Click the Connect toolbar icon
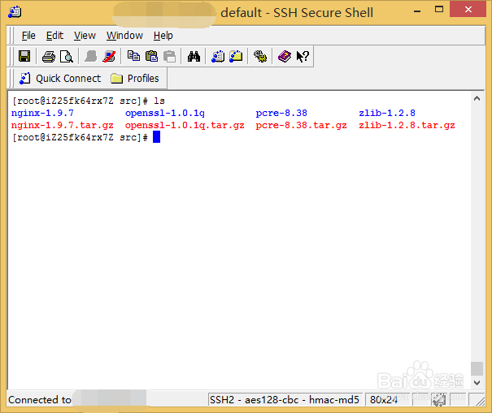 click(91, 56)
